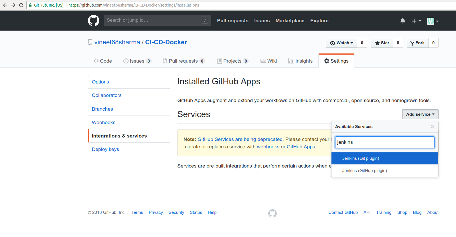Click the browser address bar URL
The width and height of the screenshot is (456, 237).
[134, 5]
